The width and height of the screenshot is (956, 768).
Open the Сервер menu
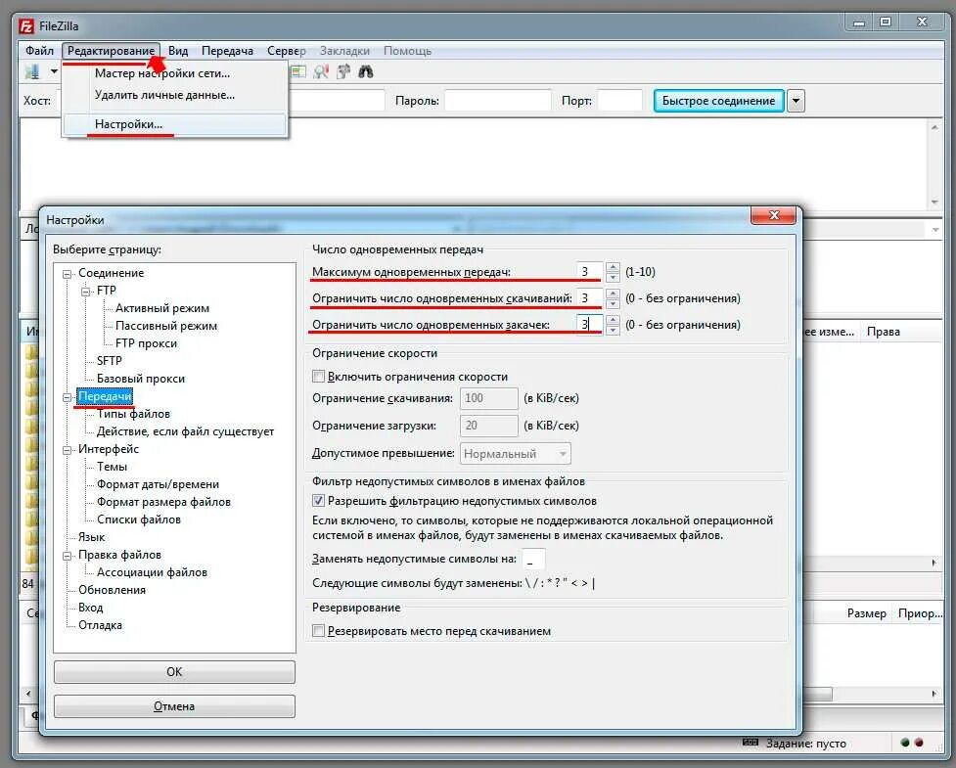click(286, 51)
